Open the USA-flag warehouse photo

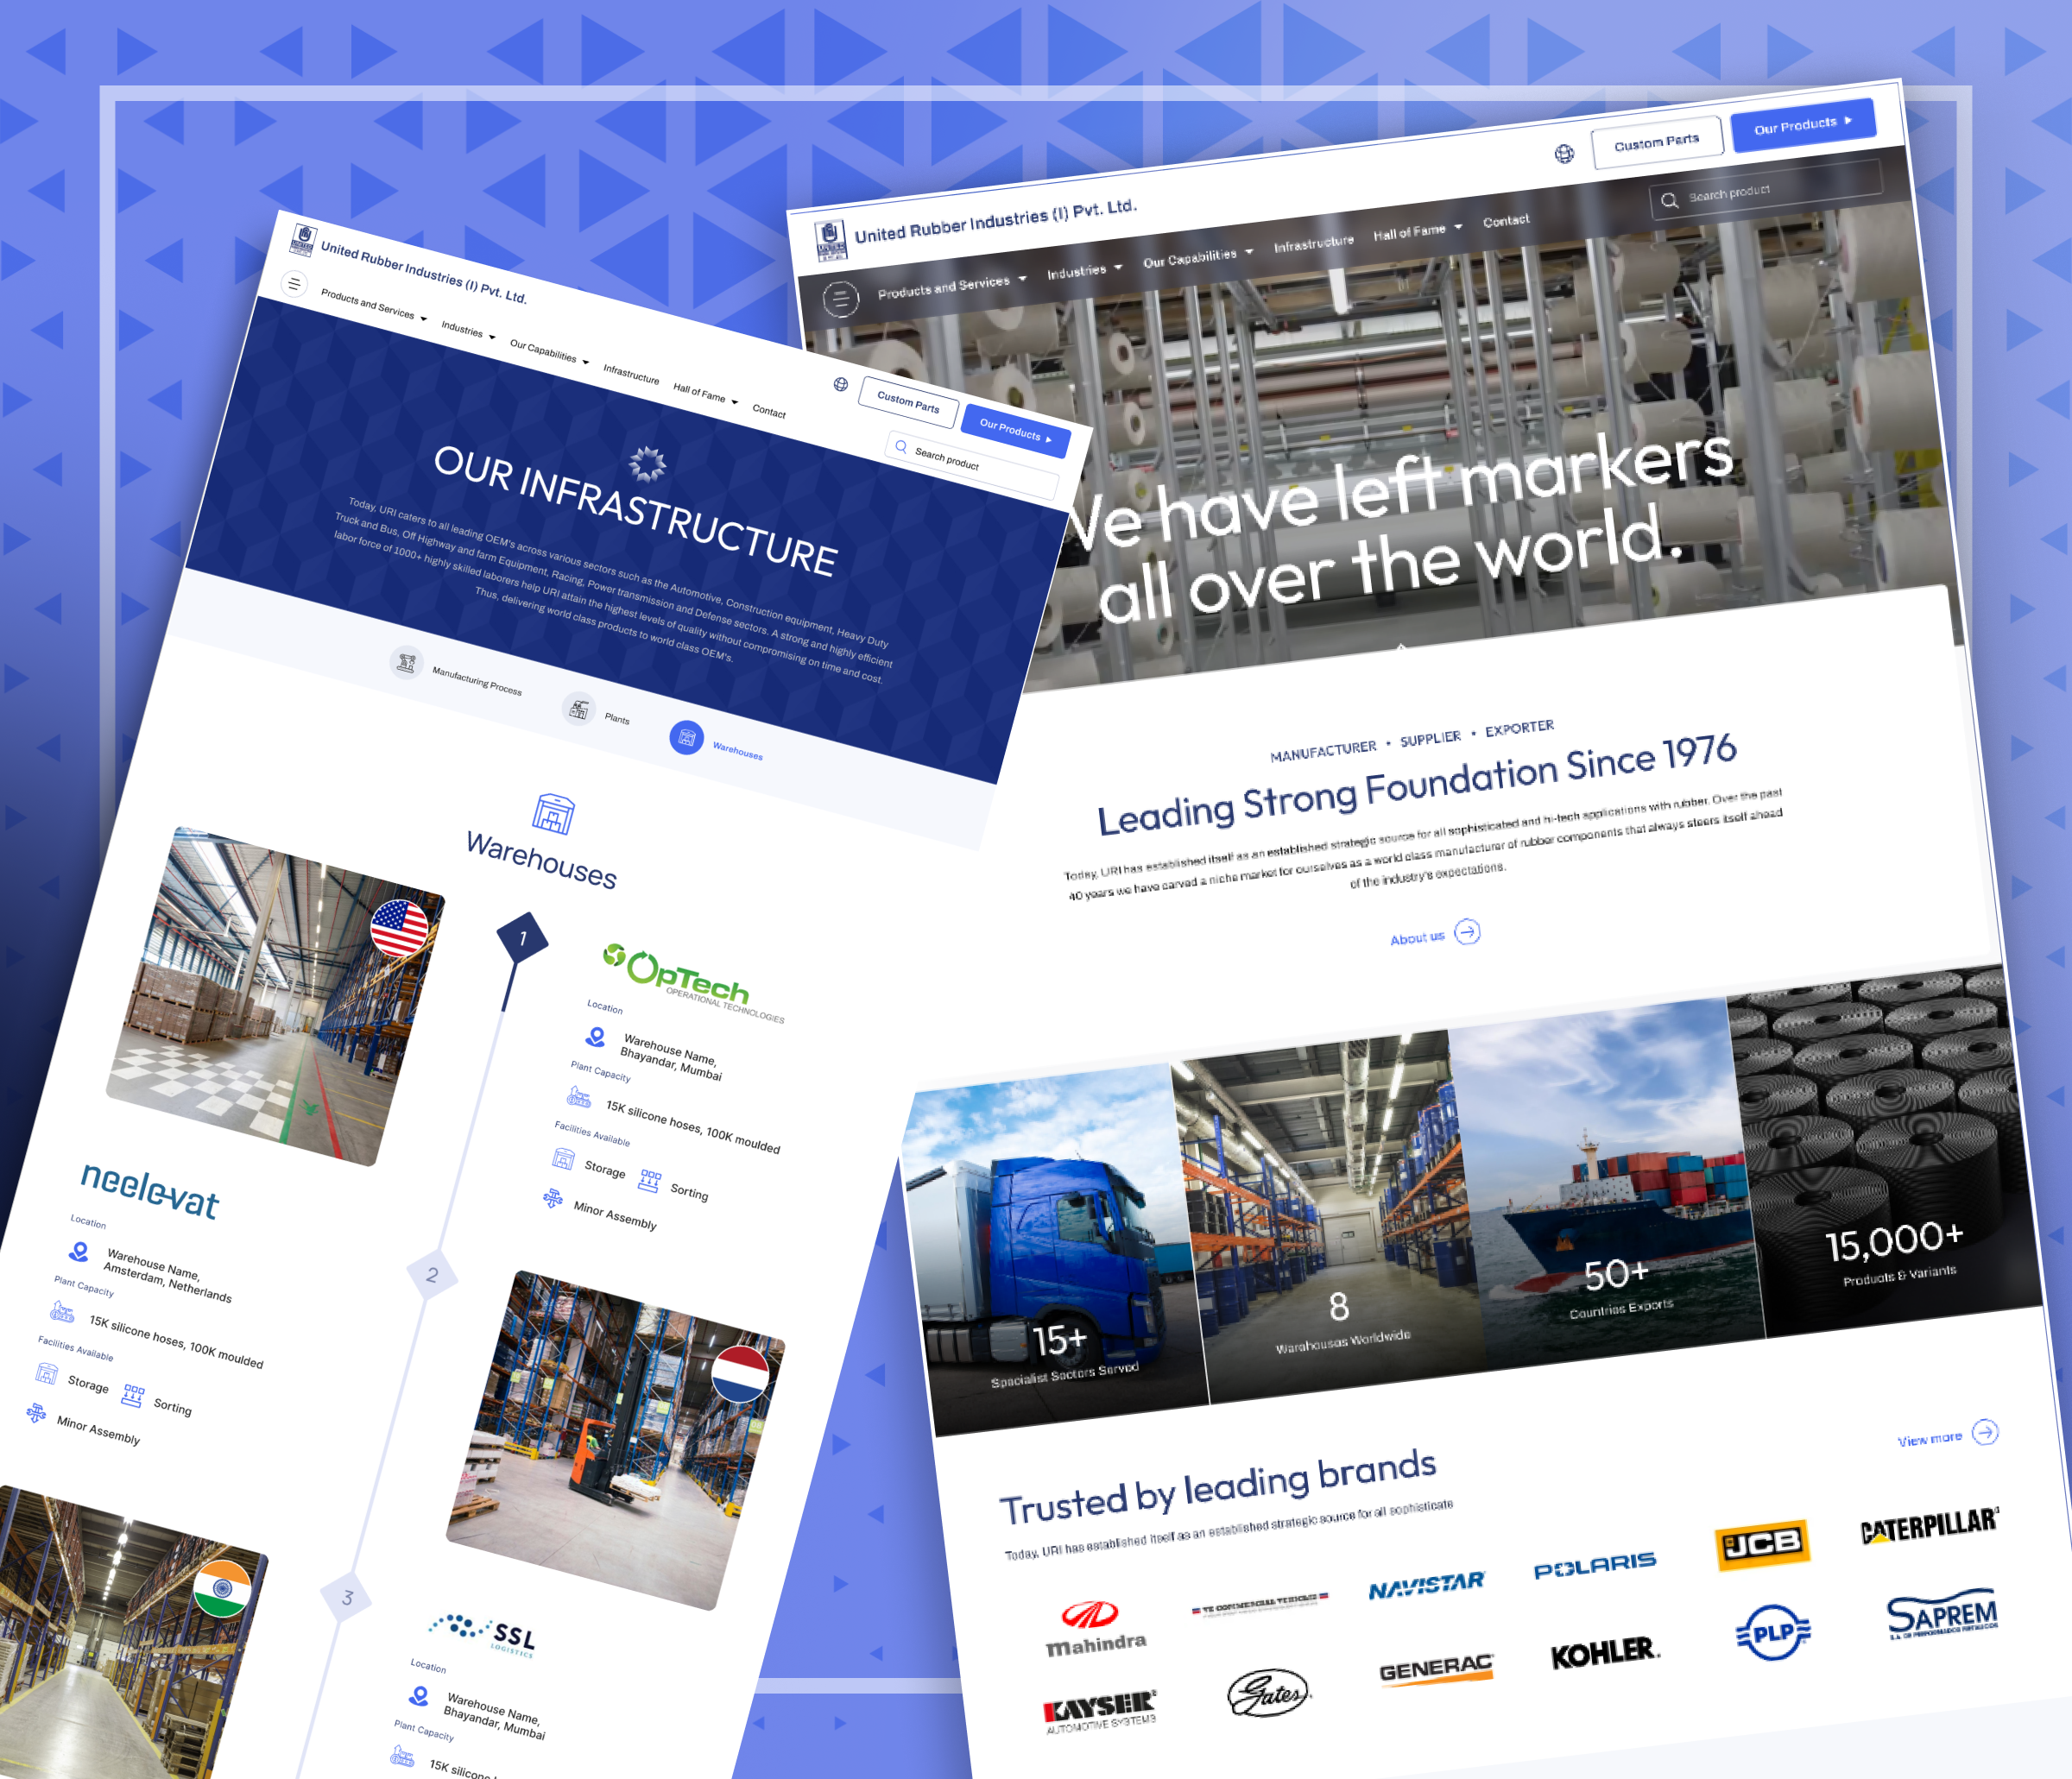(276, 997)
